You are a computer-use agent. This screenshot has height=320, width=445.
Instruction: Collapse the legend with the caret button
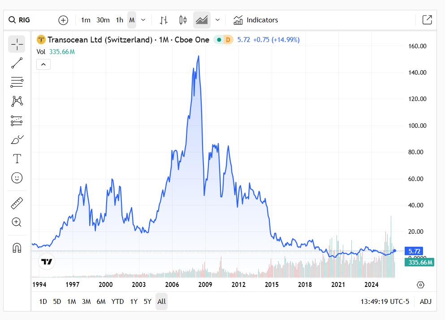pos(43,64)
